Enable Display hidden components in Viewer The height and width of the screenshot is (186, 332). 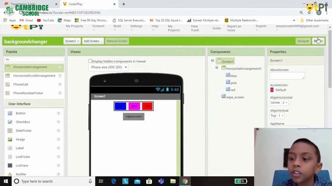pyautogui.click(x=90, y=61)
